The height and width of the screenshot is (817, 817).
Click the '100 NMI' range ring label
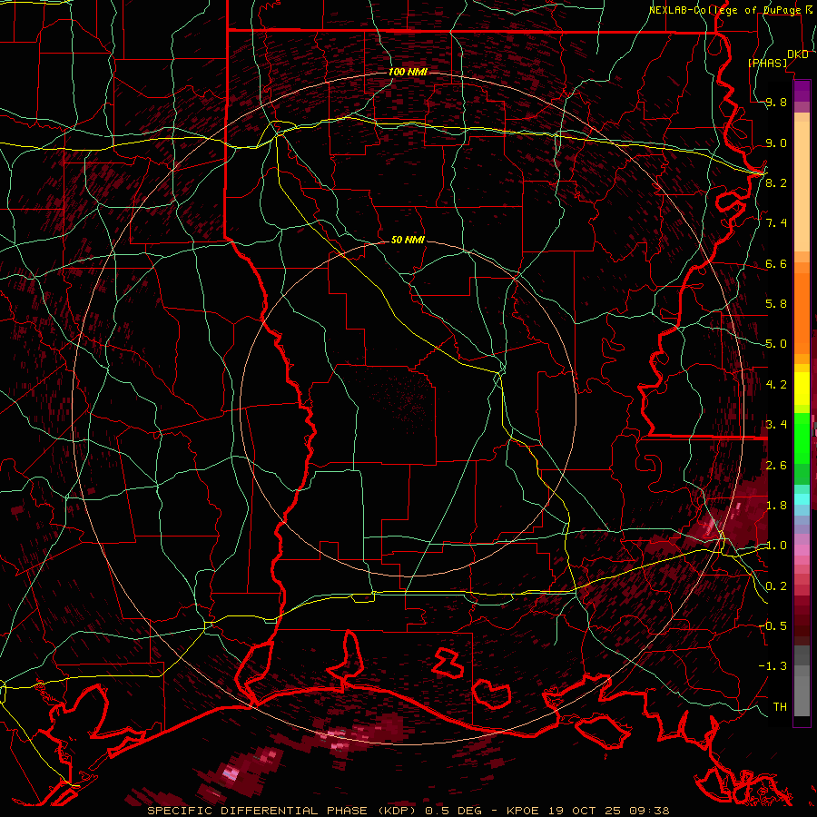[408, 72]
